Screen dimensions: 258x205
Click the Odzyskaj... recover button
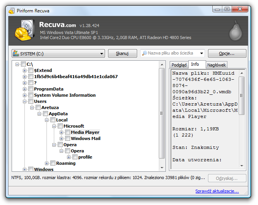point(227,178)
